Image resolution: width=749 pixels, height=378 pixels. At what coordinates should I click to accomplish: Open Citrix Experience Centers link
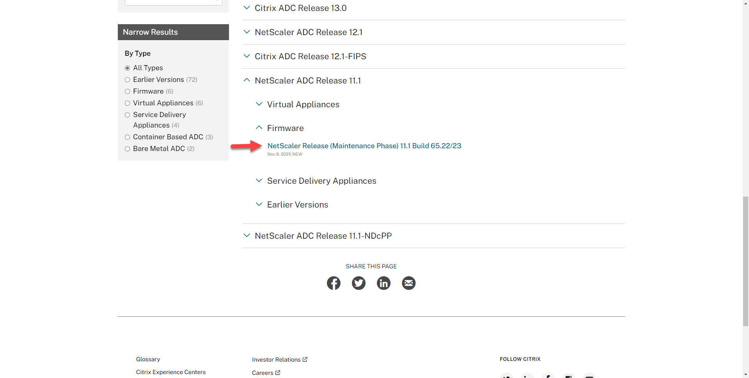point(170,372)
